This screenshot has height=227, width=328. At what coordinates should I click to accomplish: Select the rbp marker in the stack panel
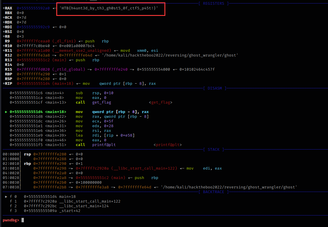click(x=27, y=163)
